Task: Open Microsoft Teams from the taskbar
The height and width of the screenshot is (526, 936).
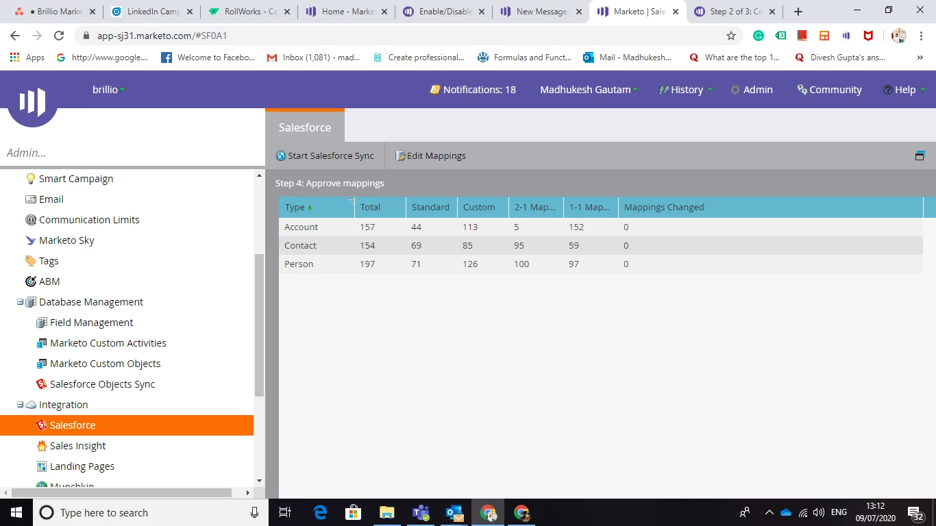Action: coord(420,512)
